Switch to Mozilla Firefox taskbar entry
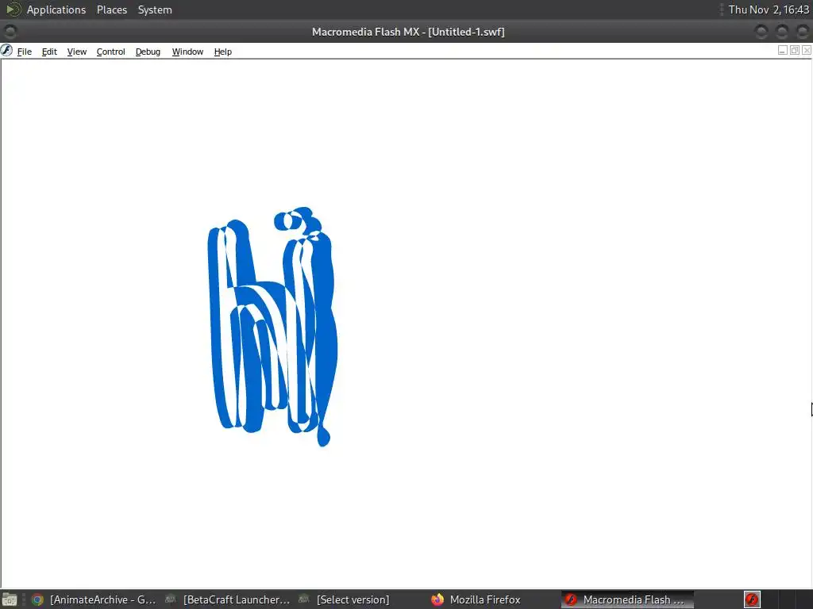 (477, 599)
